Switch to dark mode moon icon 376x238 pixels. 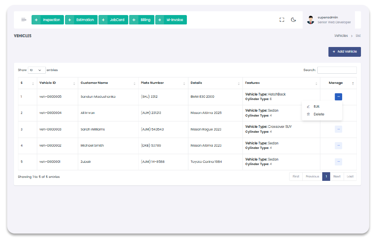pyautogui.click(x=294, y=20)
